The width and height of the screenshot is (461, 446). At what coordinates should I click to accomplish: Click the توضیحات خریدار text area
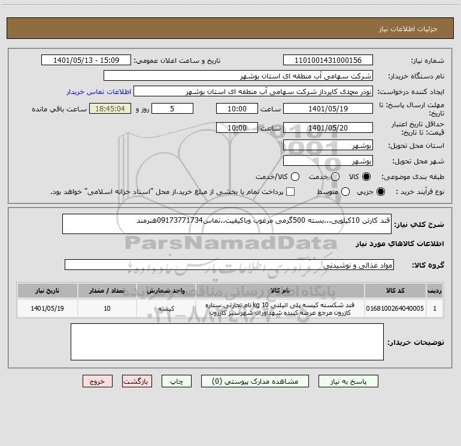[x=227, y=342]
